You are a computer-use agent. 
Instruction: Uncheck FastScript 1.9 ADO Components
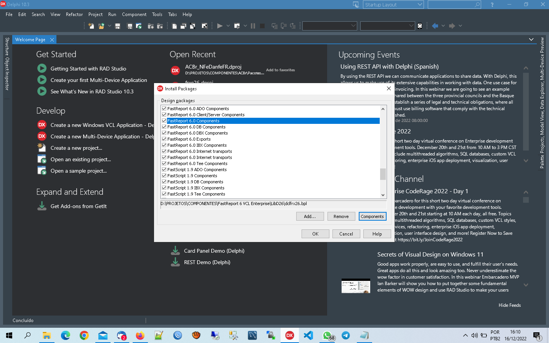[164, 170]
